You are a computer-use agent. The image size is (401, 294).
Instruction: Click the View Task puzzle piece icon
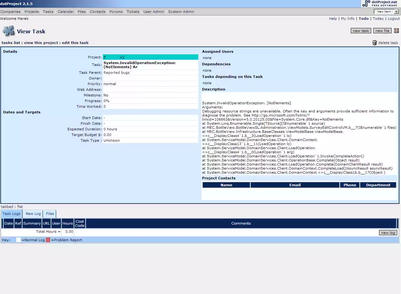[x=8, y=31]
